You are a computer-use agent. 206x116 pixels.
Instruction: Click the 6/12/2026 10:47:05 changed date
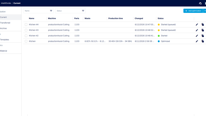click(145, 24)
